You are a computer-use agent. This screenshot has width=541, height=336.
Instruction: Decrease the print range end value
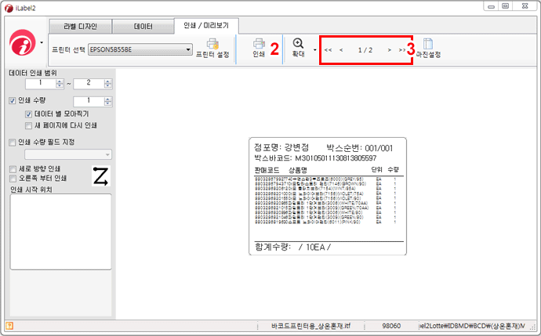point(108,86)
